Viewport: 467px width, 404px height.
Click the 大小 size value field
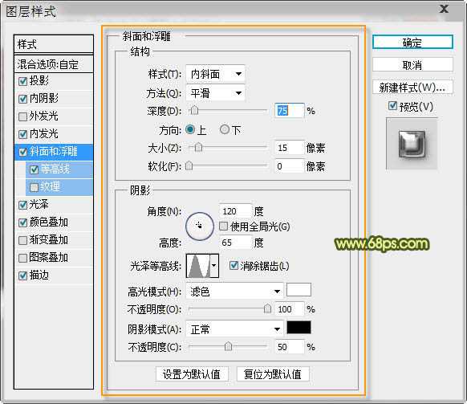[x=289, y=148]
